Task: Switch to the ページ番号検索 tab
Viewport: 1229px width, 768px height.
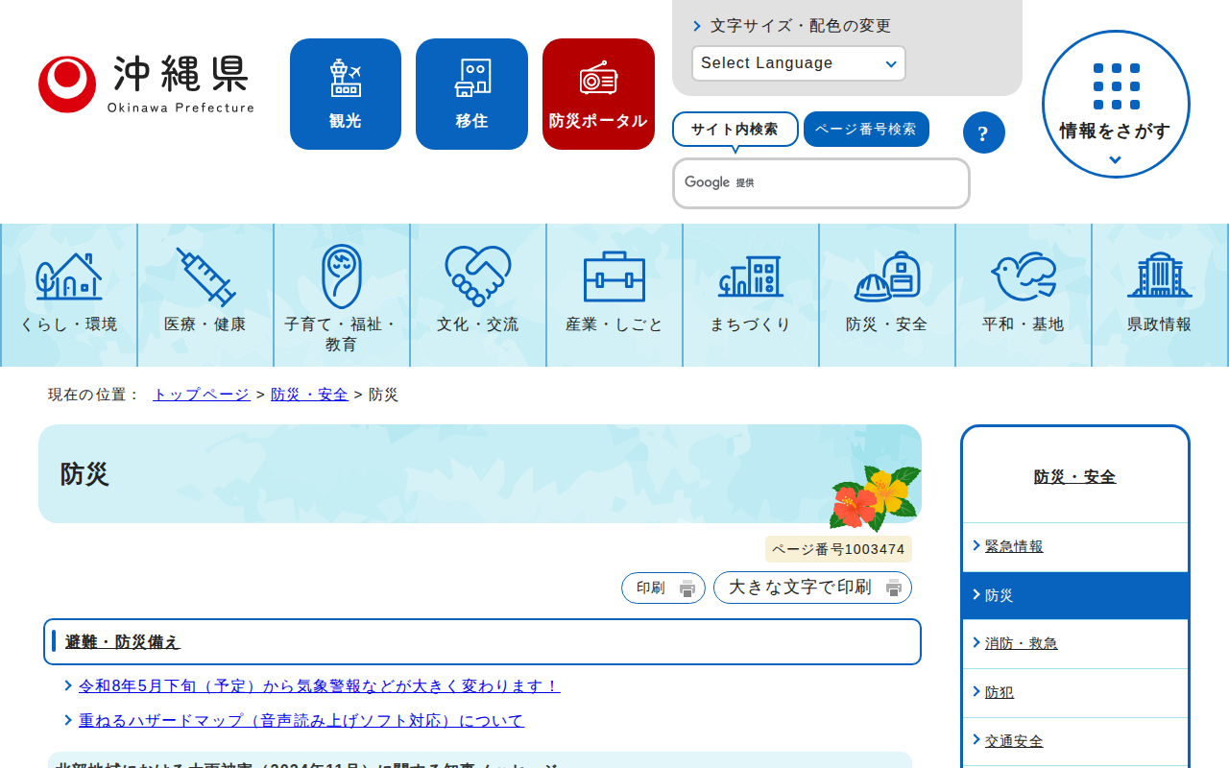Action: click(x=866, y=129)
